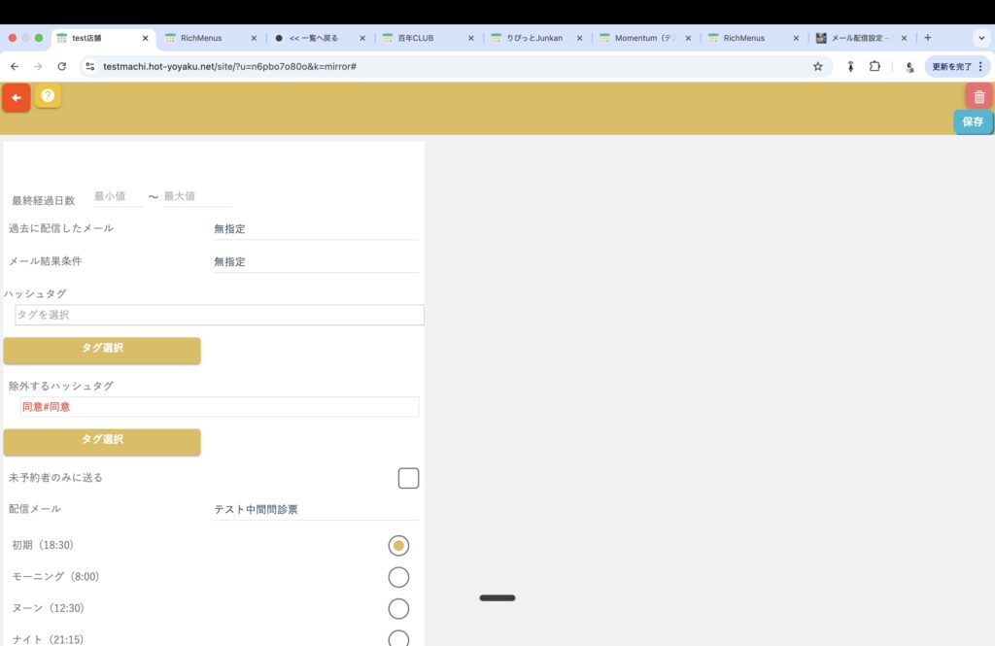The width and height of the screenshot is (995, 646).
Task: Click the orange back arrow icon
Action: click(x=17, y=98)
